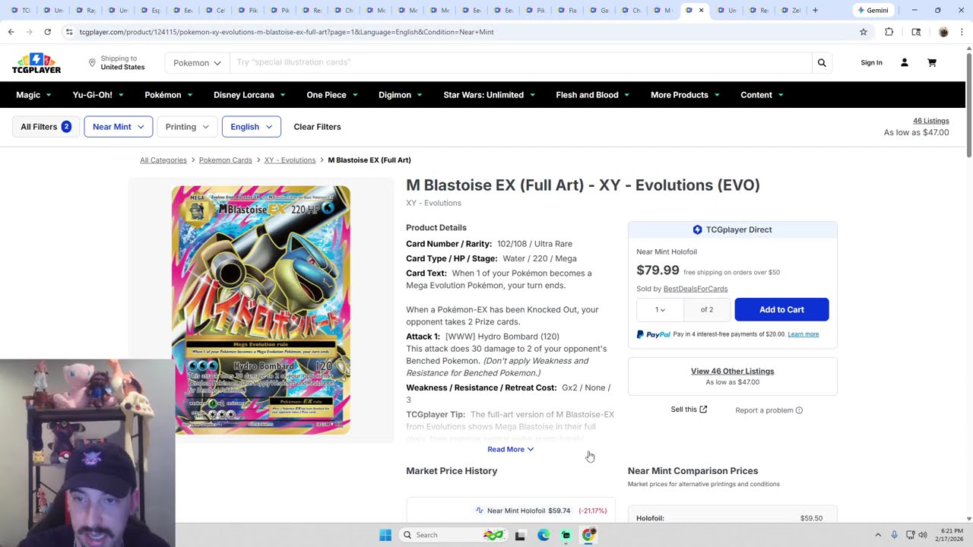Click the search input field

click(521, 62)
